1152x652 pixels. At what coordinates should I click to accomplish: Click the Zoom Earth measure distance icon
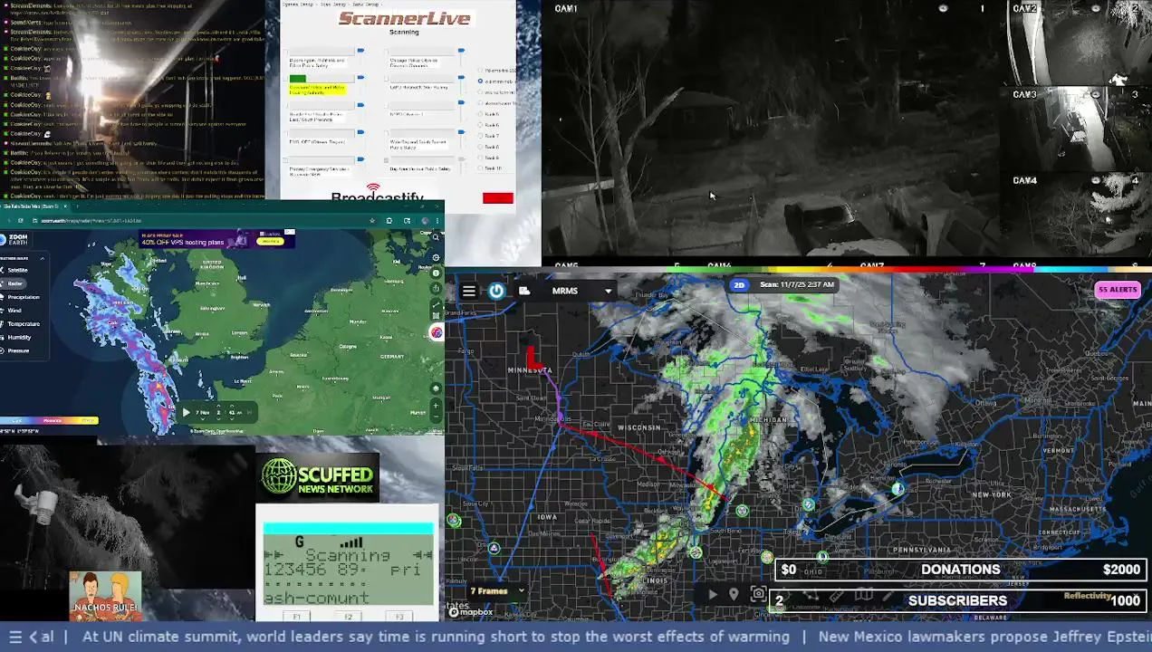(x=436, y=304)
